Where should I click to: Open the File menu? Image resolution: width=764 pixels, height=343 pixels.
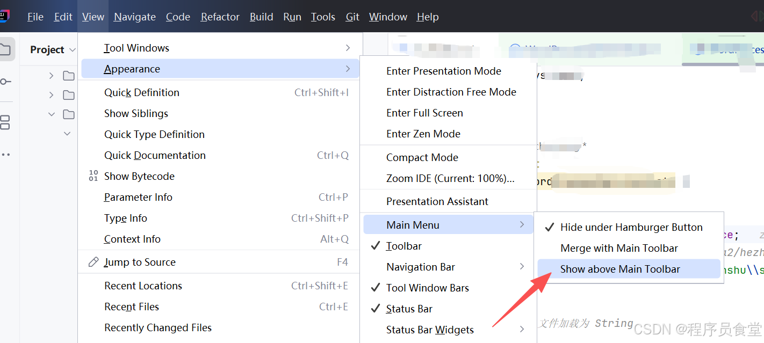click(35, 17)
